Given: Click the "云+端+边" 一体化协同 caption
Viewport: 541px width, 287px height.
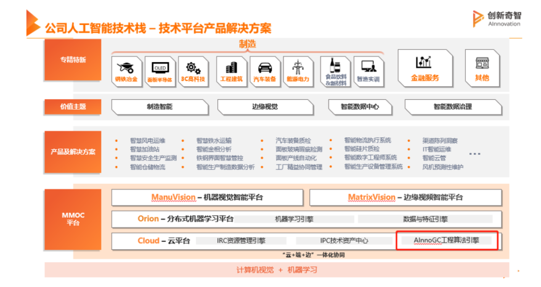Looking at the screenshot, I should click(x=314, y=255).
